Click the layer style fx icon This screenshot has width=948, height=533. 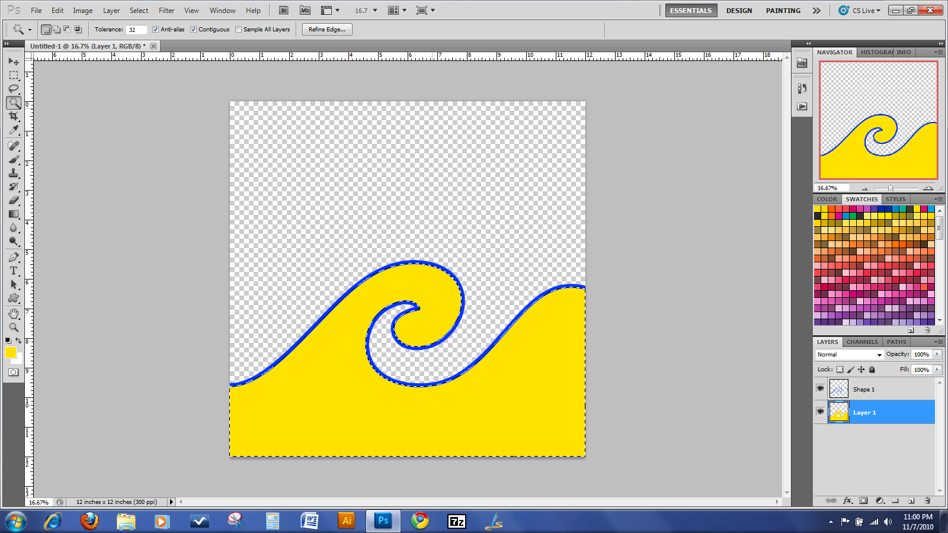click(x=847, y=500)
